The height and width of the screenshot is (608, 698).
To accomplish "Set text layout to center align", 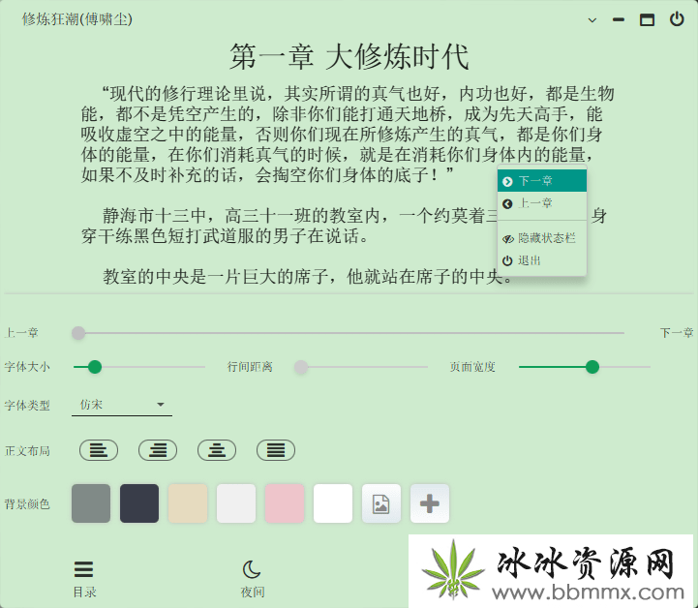I will [217, 450].
